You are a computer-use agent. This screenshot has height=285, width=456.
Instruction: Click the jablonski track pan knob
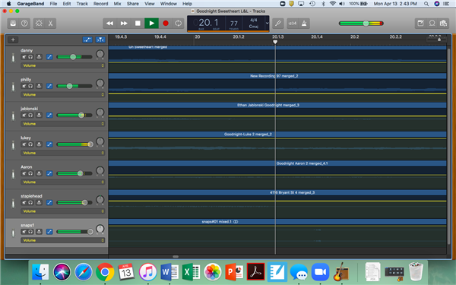tap(100, 112)
